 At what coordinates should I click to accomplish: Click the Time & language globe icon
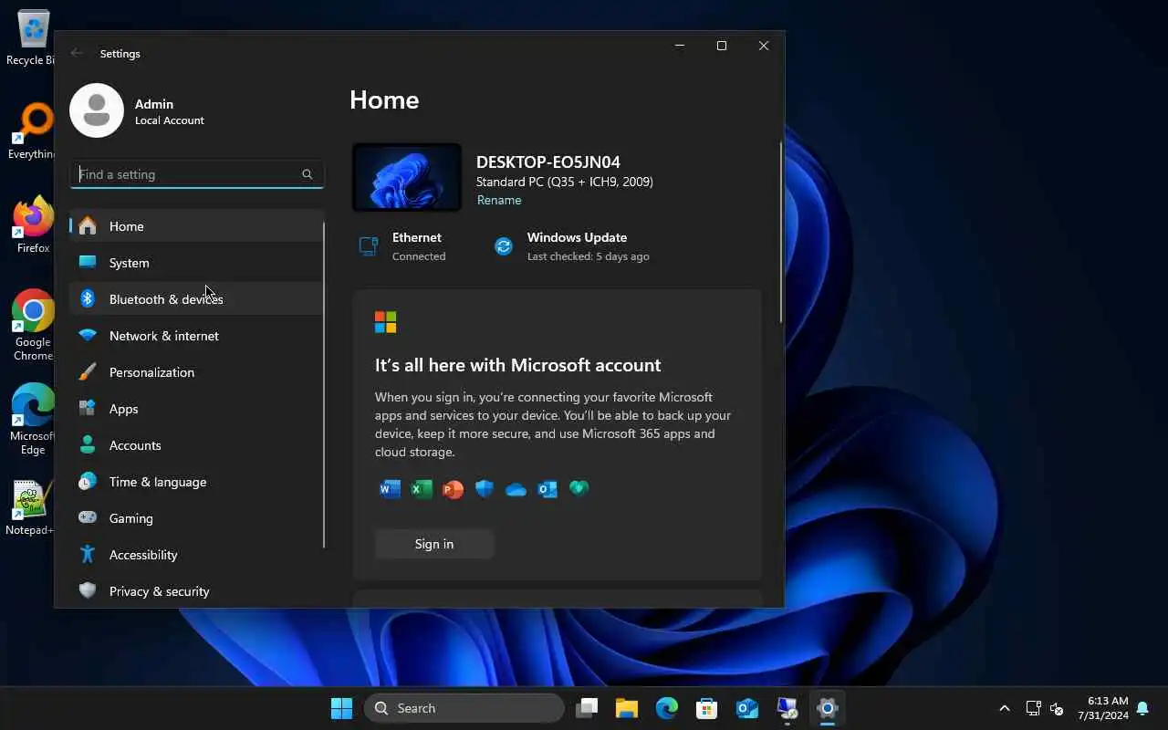point(88,481)
